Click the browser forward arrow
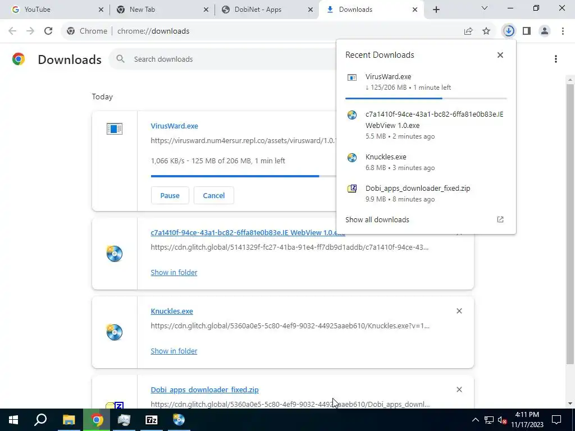Screen dimensions: 575x431 coord(30,31)
